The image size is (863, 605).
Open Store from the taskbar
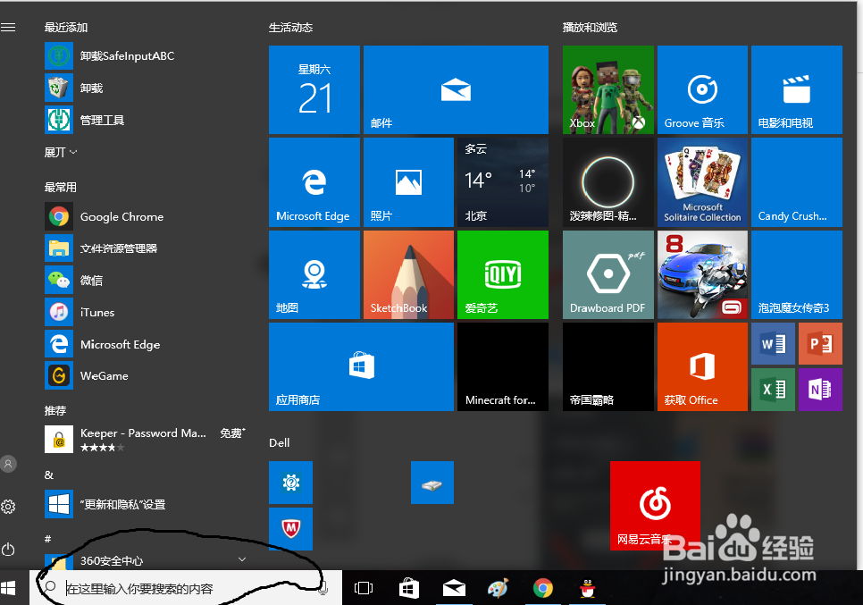408,588
